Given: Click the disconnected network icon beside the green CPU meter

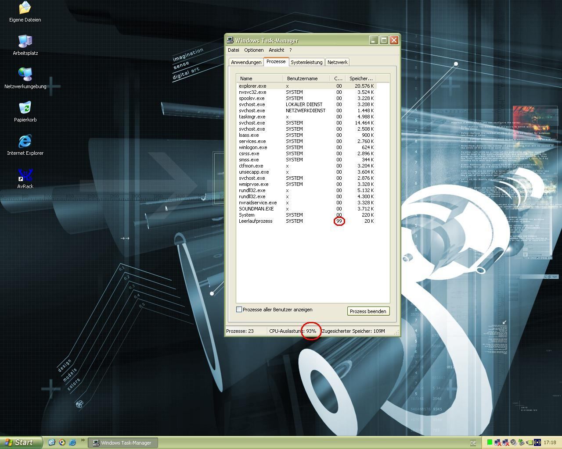Looking at the screenshot, I should (x=498, y=442).
